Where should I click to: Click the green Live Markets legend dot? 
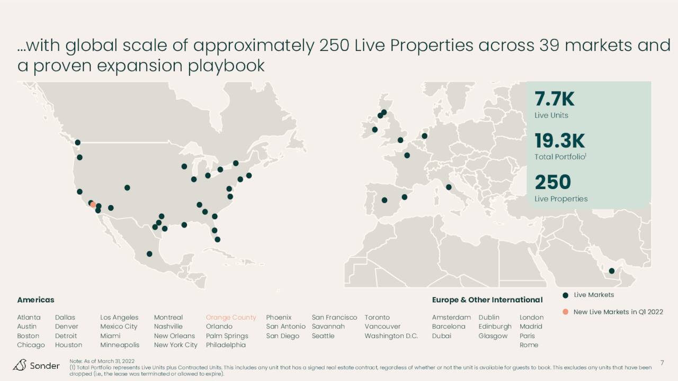565,295
